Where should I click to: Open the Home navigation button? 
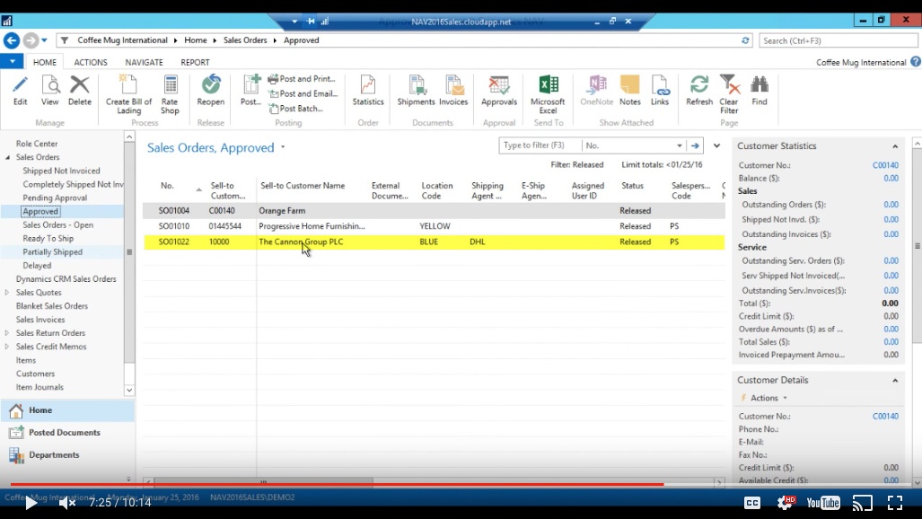pos(67,410)
